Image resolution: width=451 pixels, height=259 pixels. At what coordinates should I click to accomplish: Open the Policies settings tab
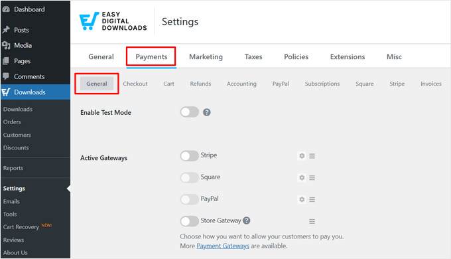tap(296, 56)
